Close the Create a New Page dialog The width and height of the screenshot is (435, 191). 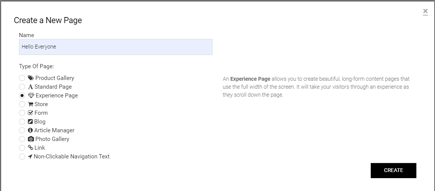click(425, 11)
